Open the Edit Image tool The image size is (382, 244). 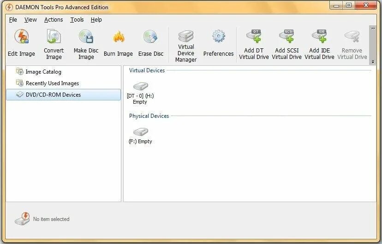pos(21,43)
